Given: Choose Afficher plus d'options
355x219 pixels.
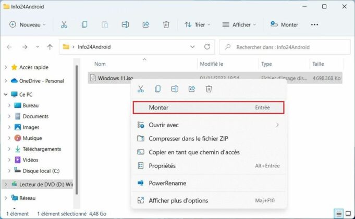Looking at the screenshot, I should pyautogui.click(x=209, y=200).
